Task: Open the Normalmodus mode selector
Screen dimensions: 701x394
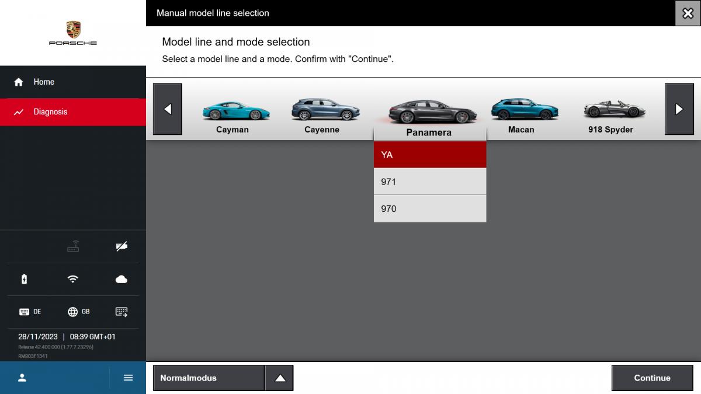Action: pos(209,378)
